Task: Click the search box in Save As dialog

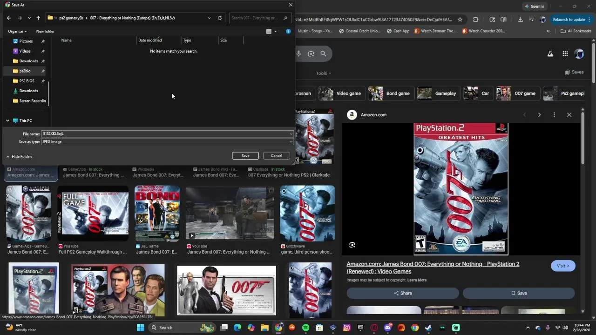Action: pos(260,18)
